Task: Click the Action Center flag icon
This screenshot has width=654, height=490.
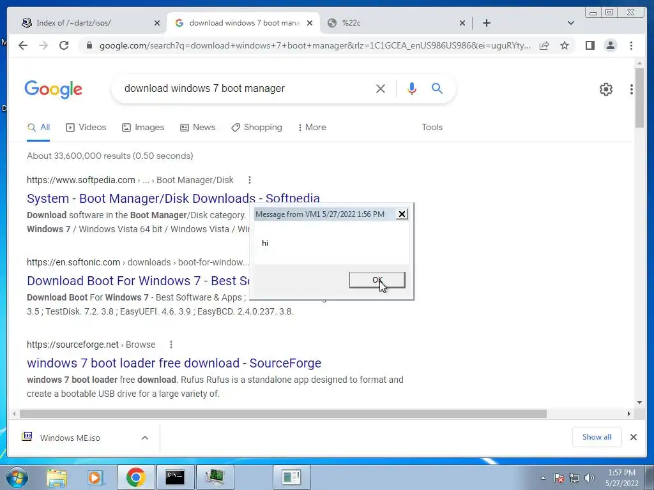Action: 558,478
